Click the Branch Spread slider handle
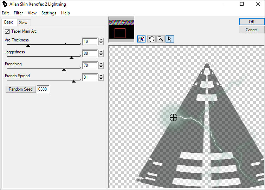 (x=73, y=81)
